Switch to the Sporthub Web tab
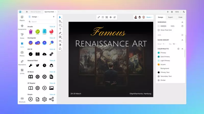This screenshot has width=204, height=114. coord(49,12)
